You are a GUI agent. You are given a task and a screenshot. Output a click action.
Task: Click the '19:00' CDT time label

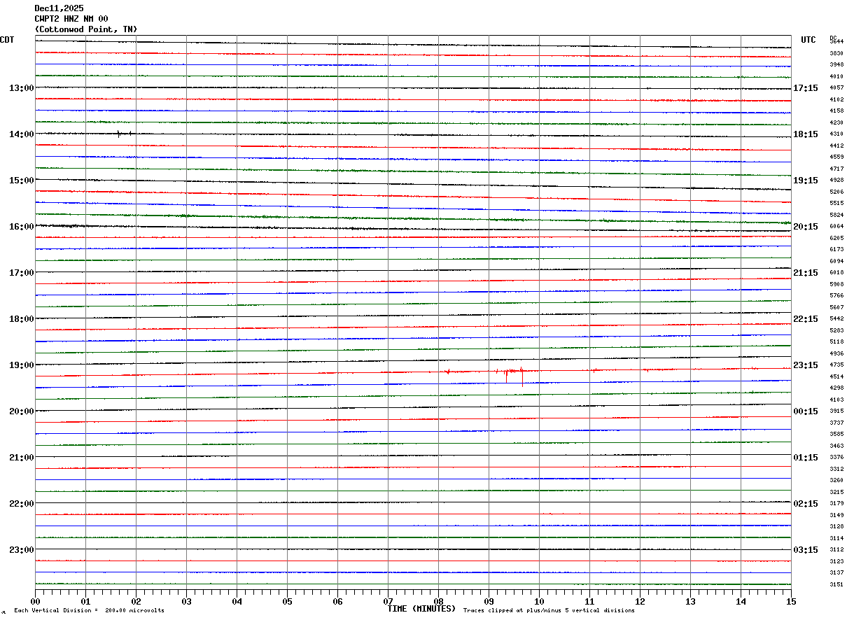22,365
